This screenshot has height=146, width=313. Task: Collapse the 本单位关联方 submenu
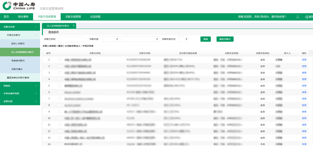pos(36,35)
